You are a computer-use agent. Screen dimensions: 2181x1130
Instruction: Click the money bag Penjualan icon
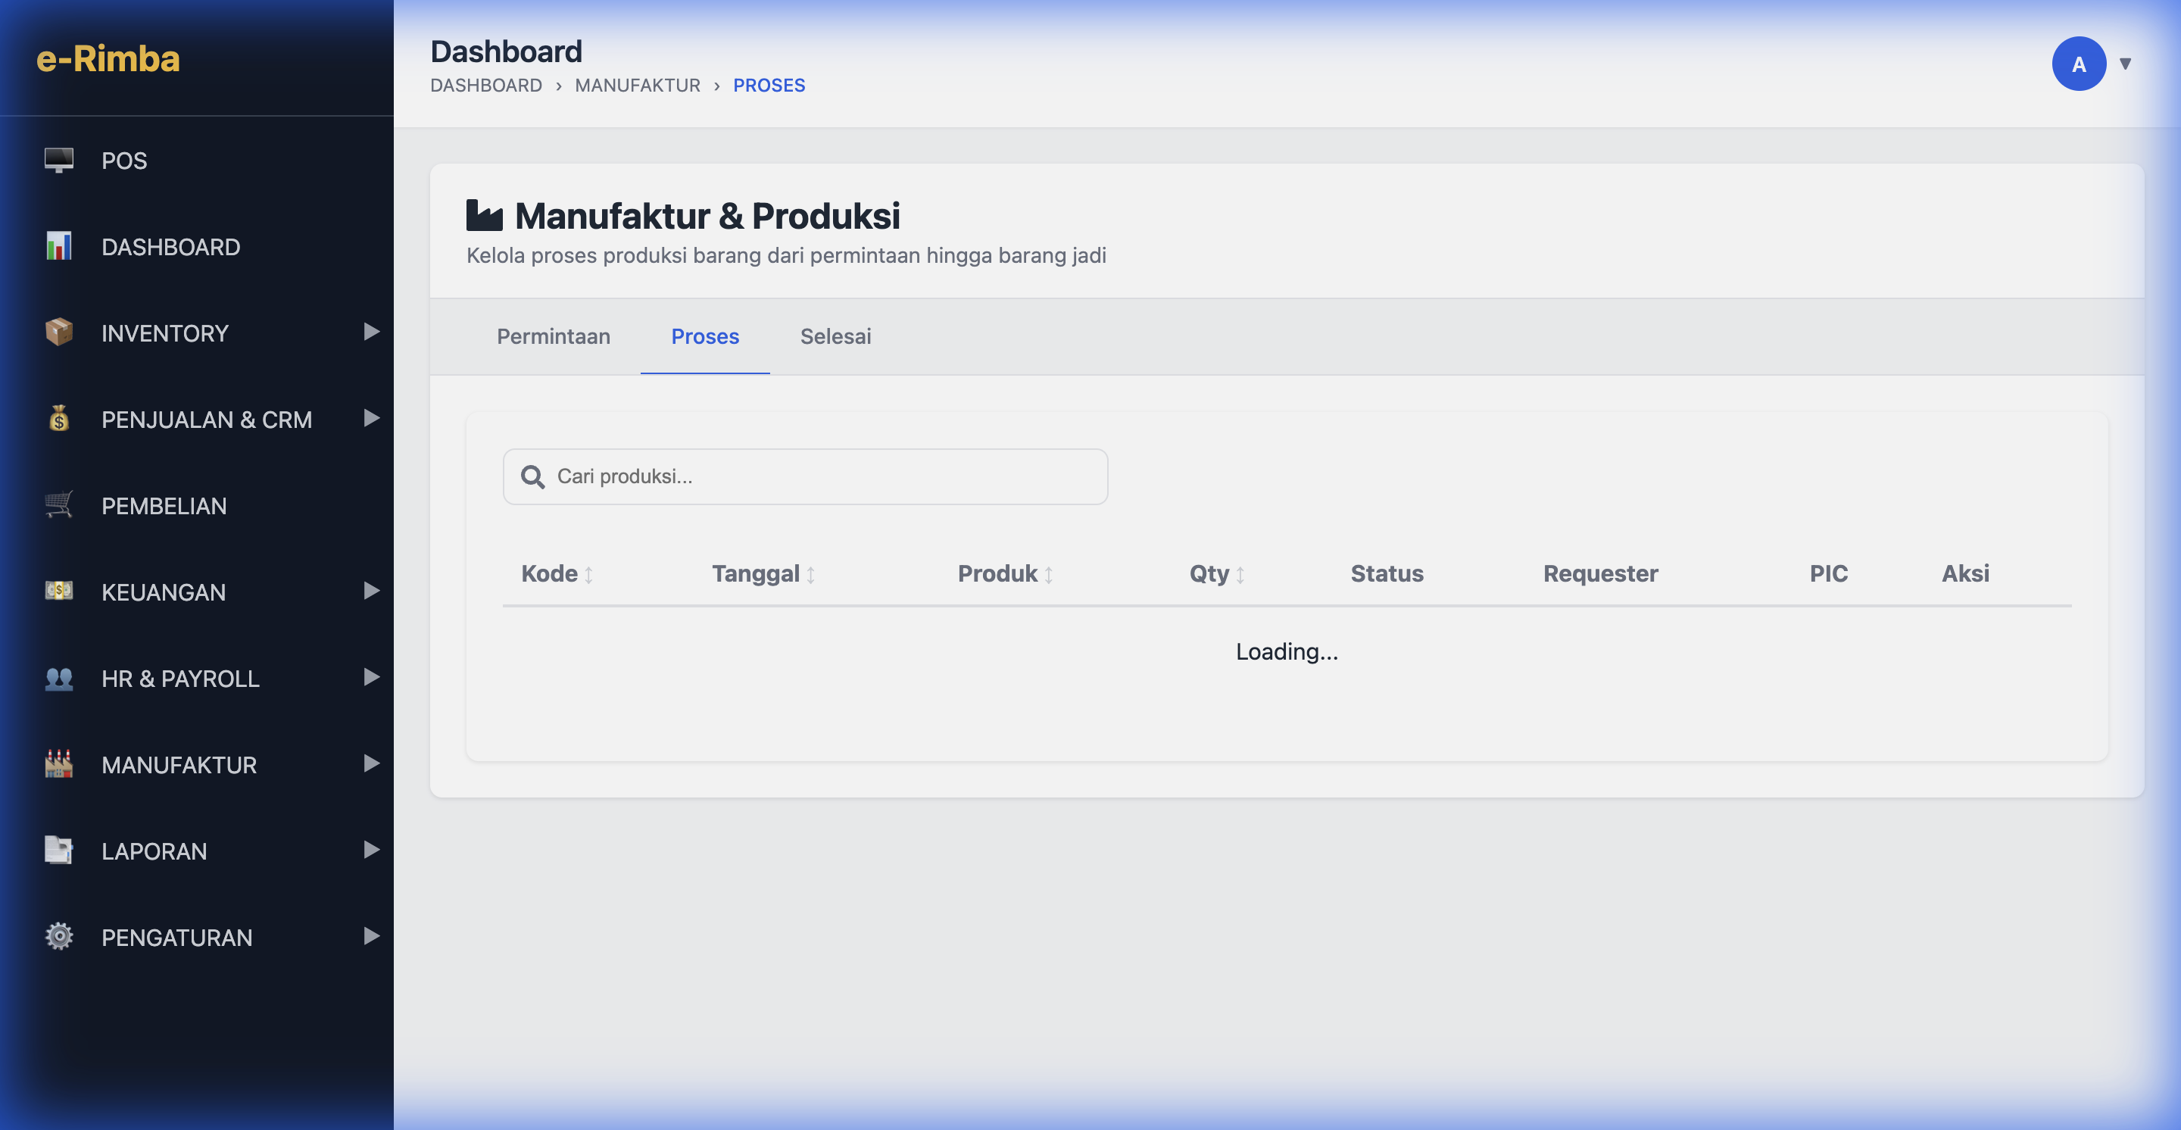point(58,419)
